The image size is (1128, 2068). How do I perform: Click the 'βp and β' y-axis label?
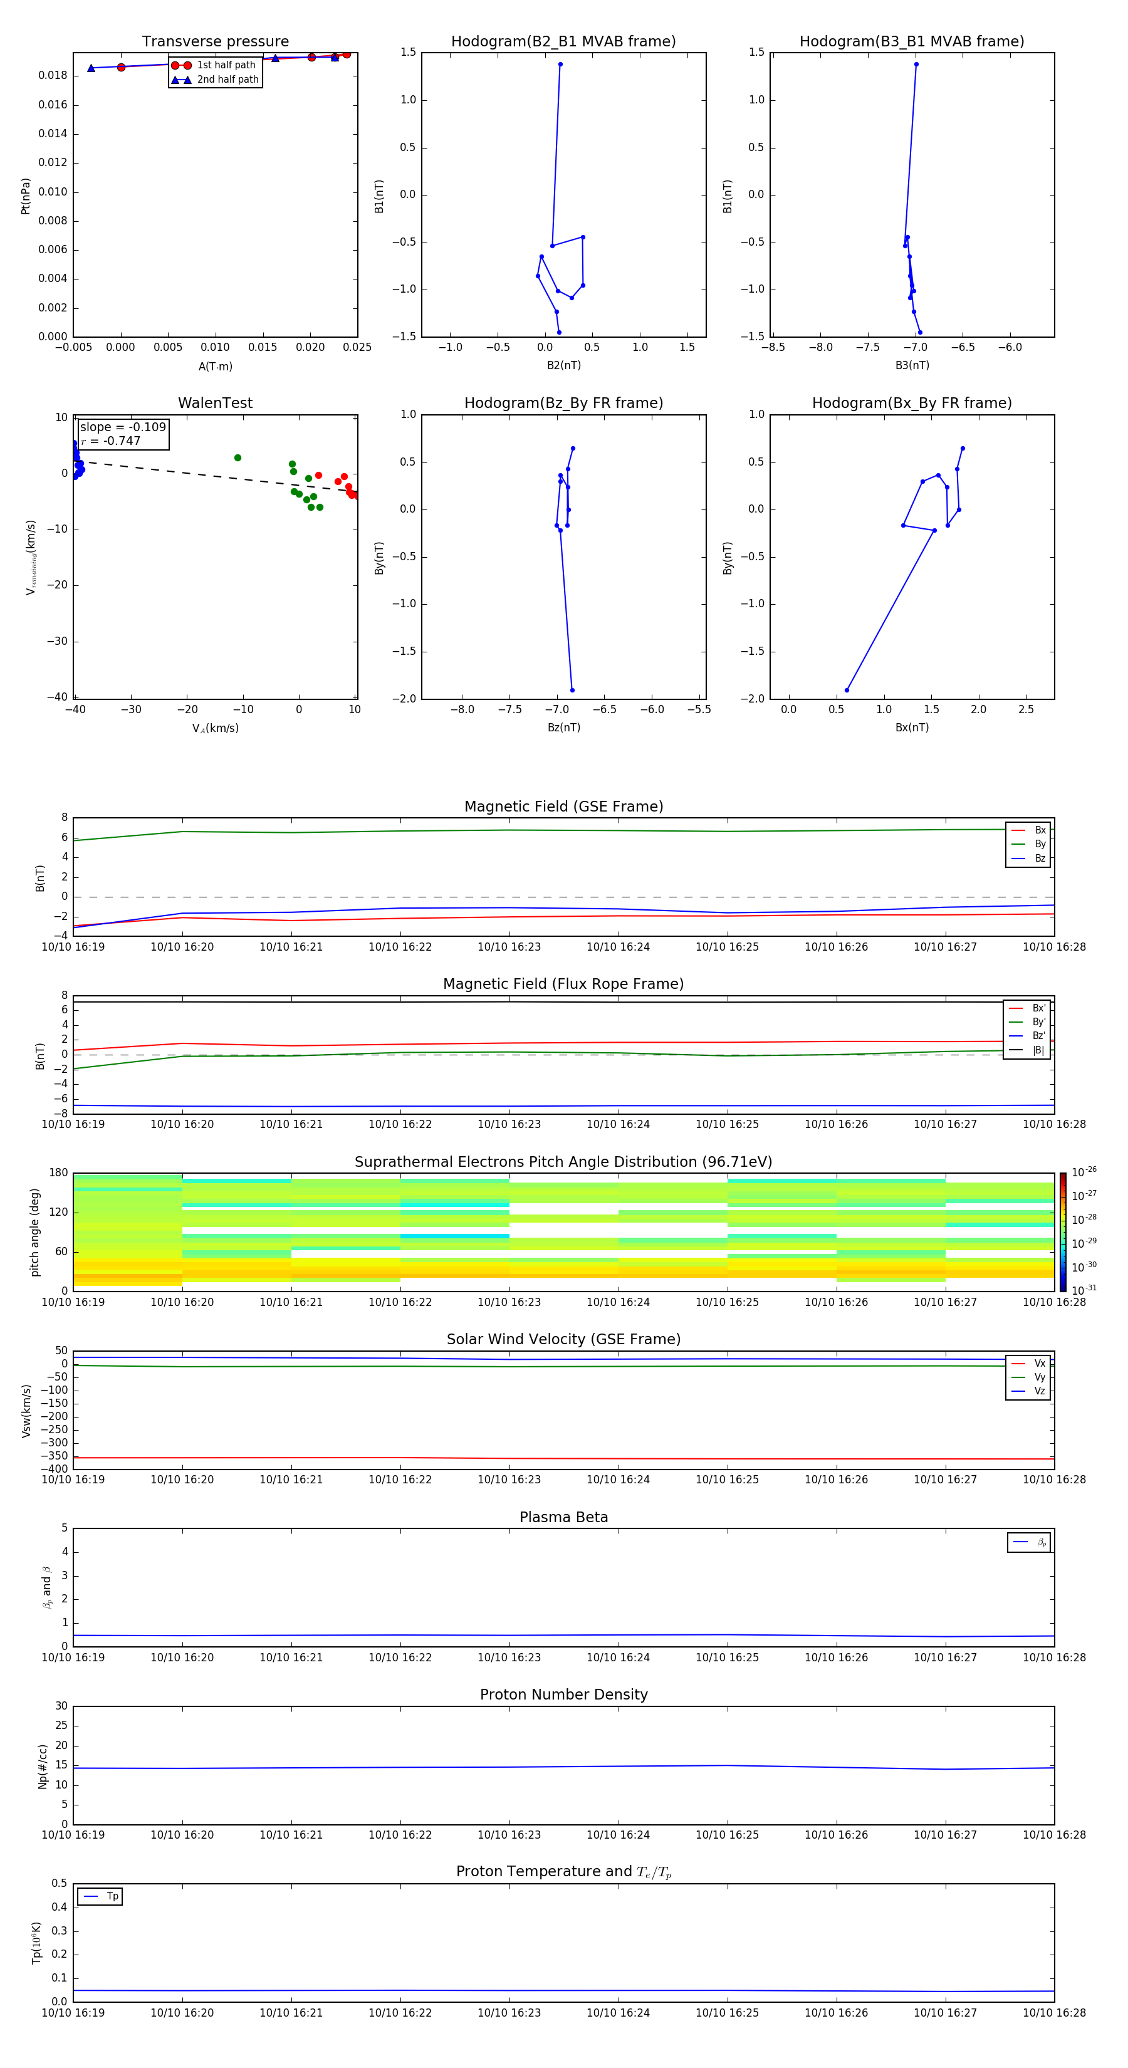tap(46, 1588)
